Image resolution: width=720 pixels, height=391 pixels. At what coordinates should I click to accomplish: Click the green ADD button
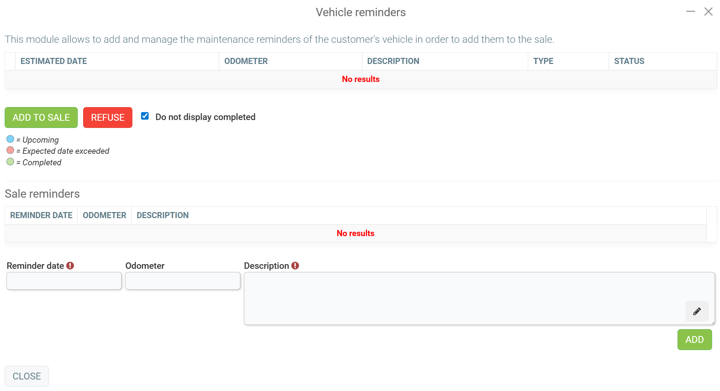(x=694, y=340)
